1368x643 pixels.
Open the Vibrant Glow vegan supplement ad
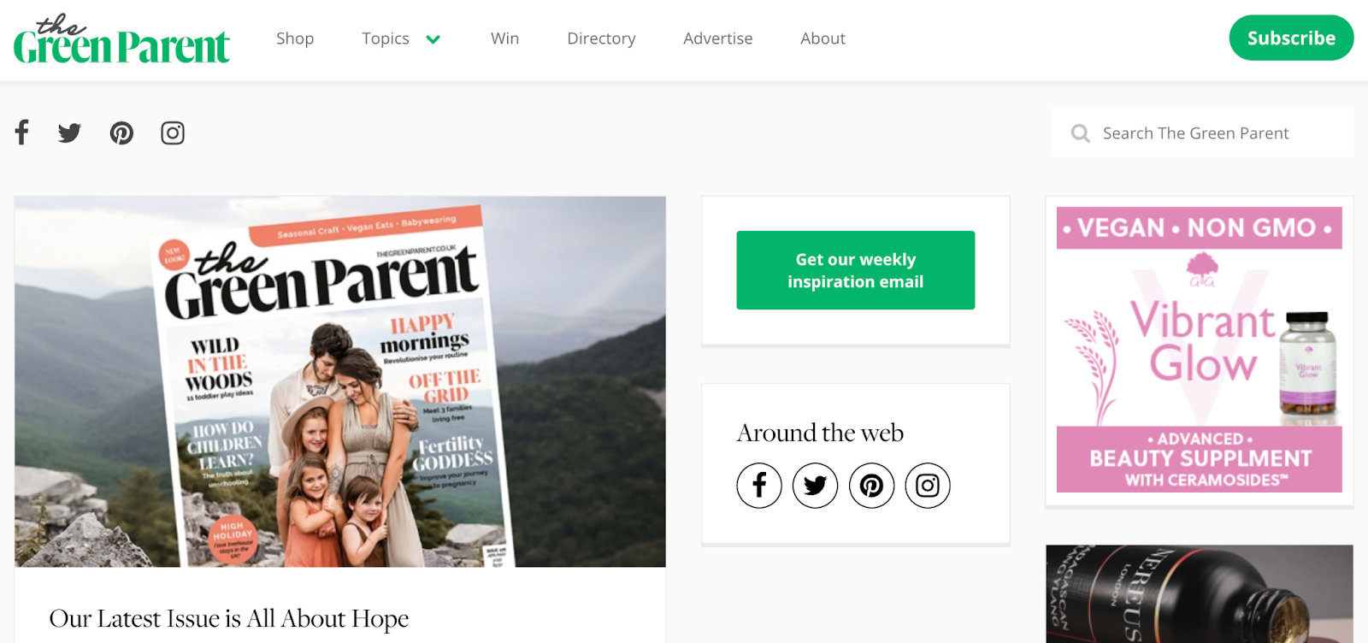click(x=1199, y=350)
